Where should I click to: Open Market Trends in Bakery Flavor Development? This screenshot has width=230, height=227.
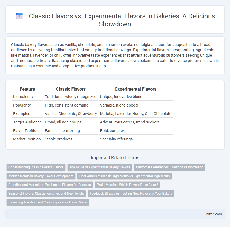pyautogui.click(x=41, y=176)
